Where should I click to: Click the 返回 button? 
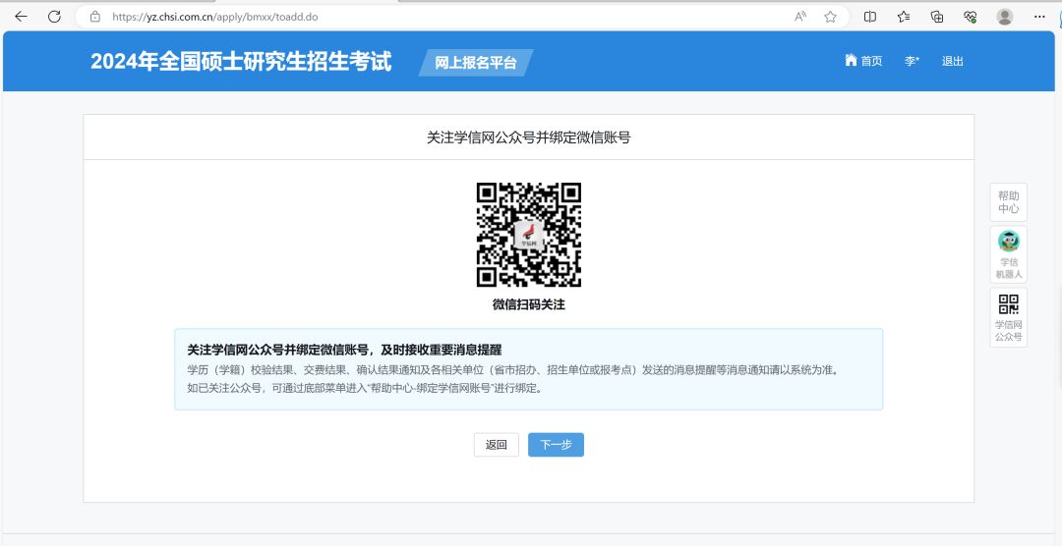496,445
